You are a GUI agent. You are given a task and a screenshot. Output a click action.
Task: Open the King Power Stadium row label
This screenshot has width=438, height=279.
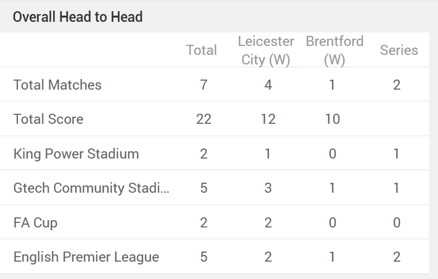point(76,154)
